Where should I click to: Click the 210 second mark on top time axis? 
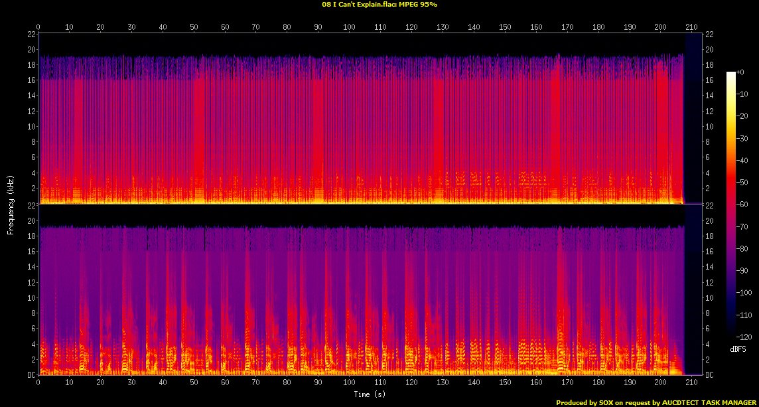pyautogui.click(x=691, y=27)
